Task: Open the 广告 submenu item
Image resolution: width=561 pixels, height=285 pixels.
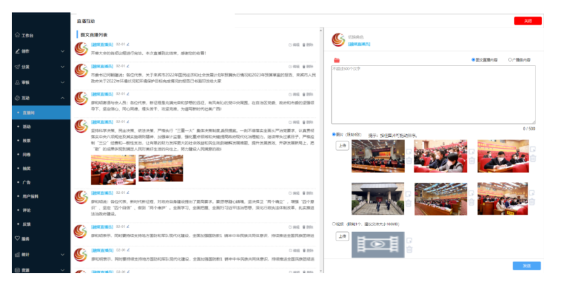Action: point(41,182)
